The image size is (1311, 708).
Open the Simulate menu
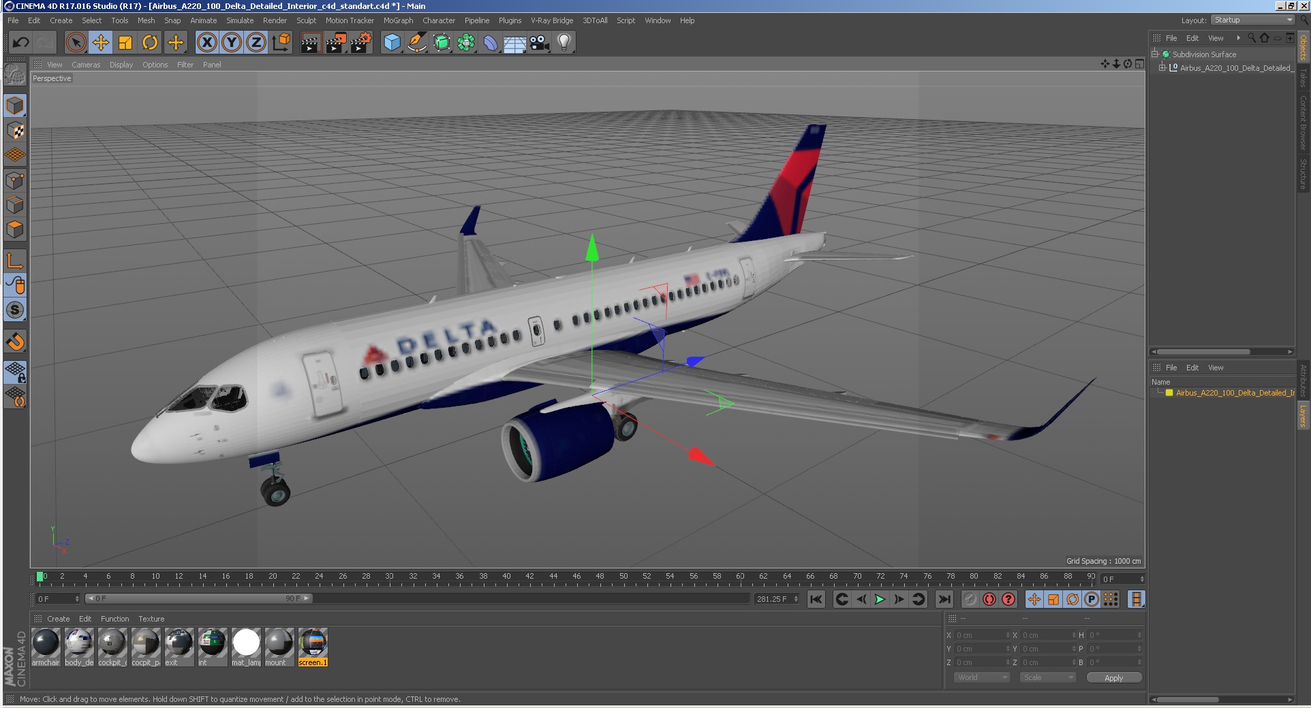pos(240,20)
